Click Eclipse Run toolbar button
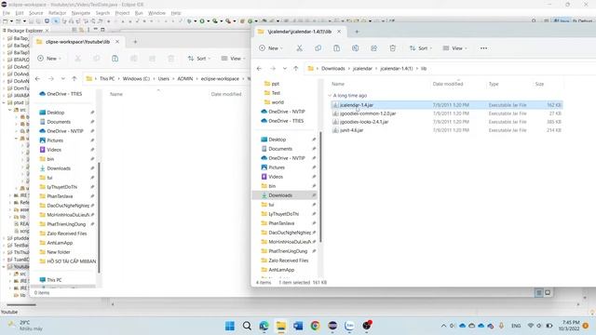596x335 pixels. point(202,21)
